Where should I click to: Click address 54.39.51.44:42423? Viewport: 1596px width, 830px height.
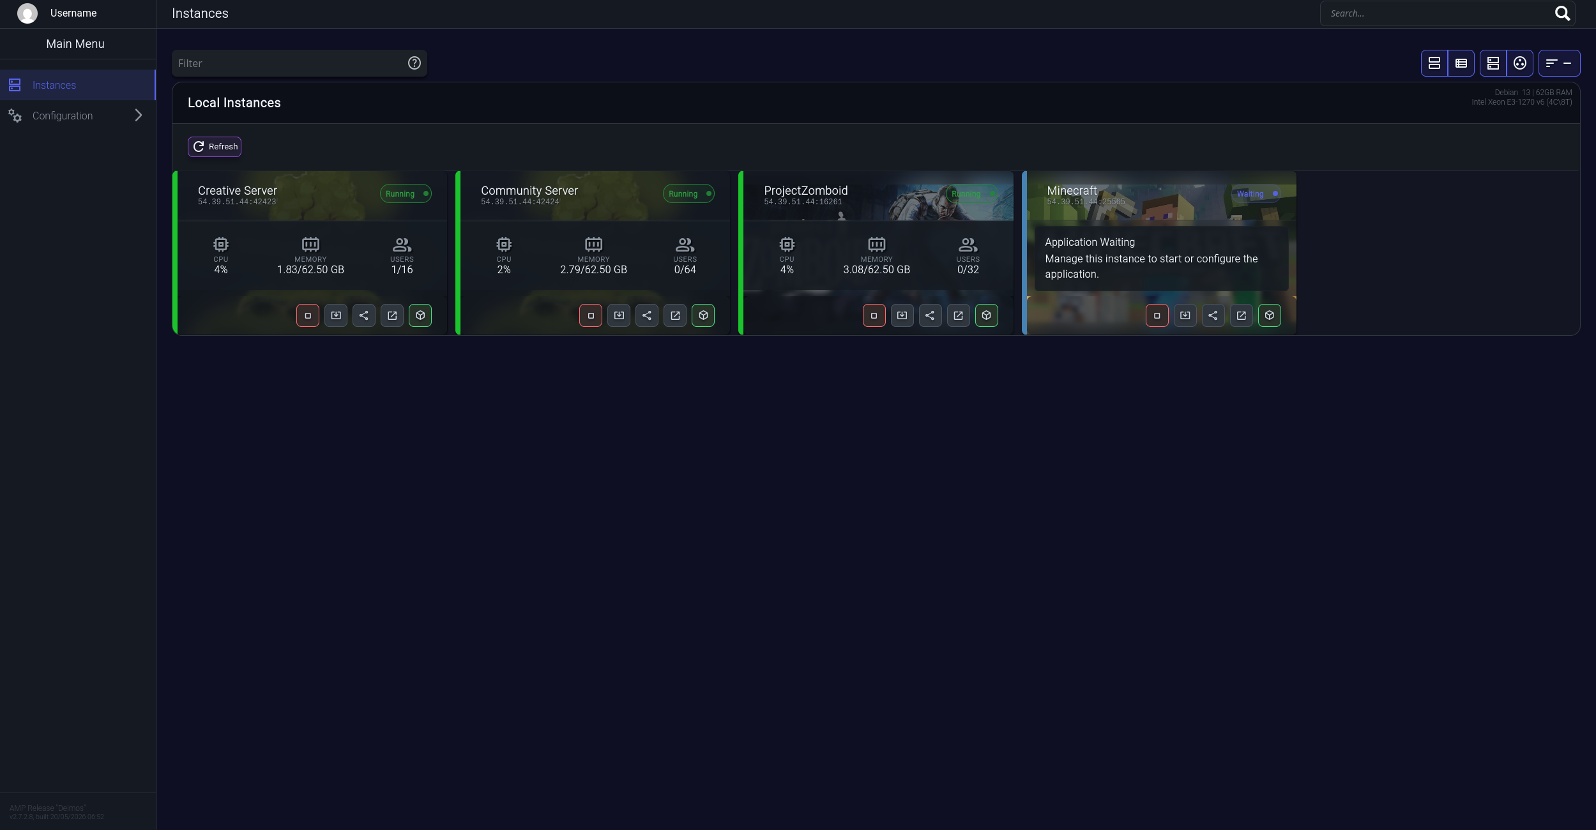(x=237, y=202)
